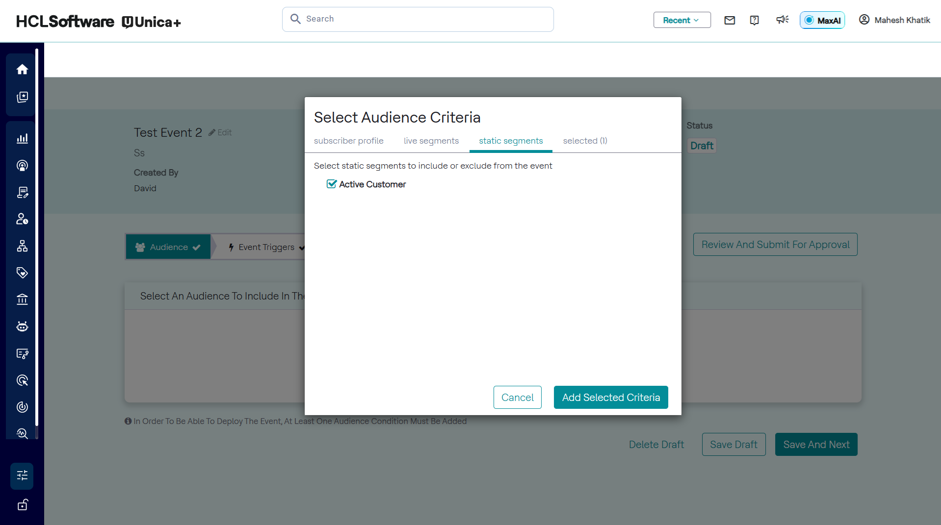Image resolution: width=941 pixels, height=525 pixels.
Task: Click the sliders settings sidebar icon
Action: (22, 475)
